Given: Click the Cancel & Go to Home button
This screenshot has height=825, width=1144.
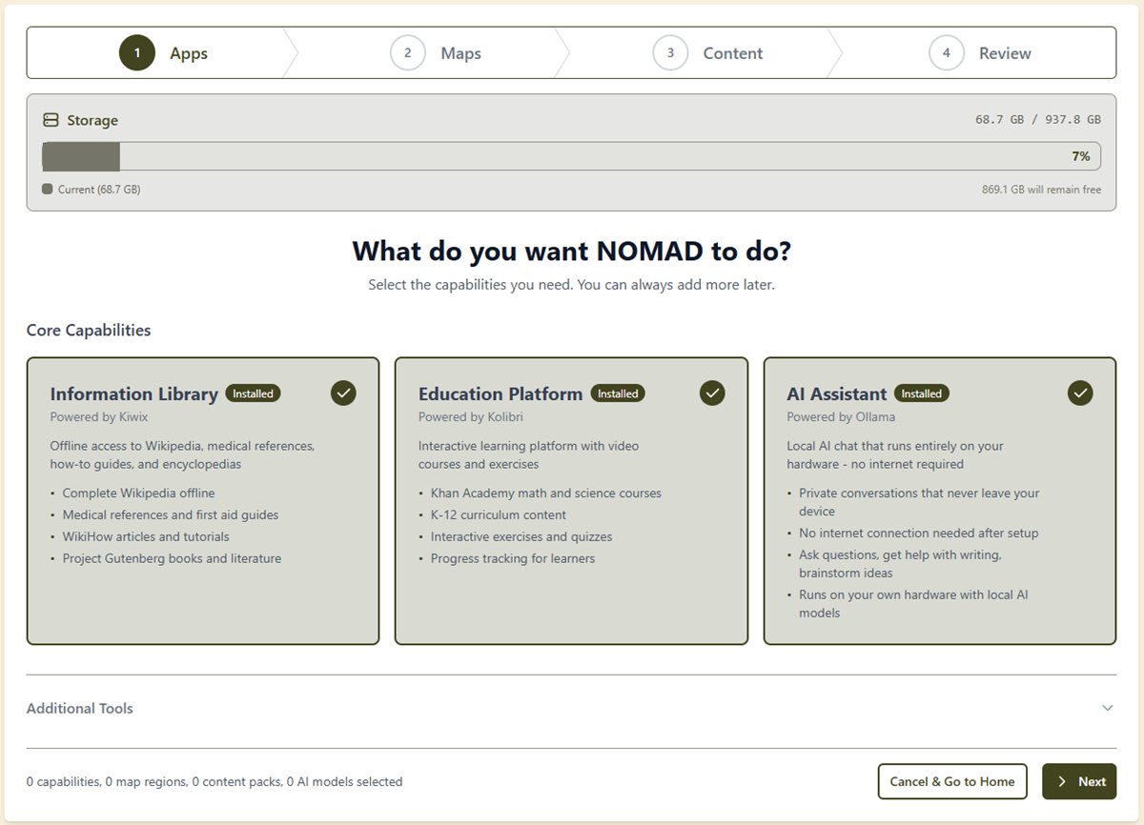Looking at the screenshot, I should tap(951, 781).
